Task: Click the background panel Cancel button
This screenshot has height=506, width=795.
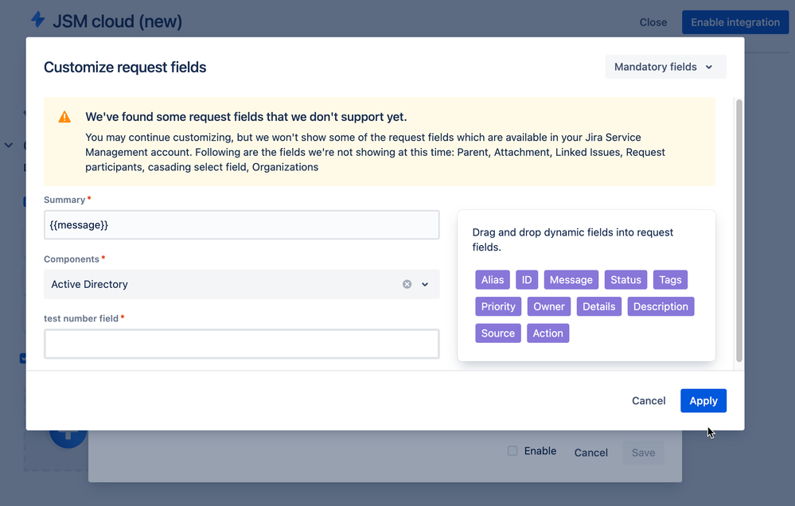Action: pyautogui.click(x=590, y=452)
